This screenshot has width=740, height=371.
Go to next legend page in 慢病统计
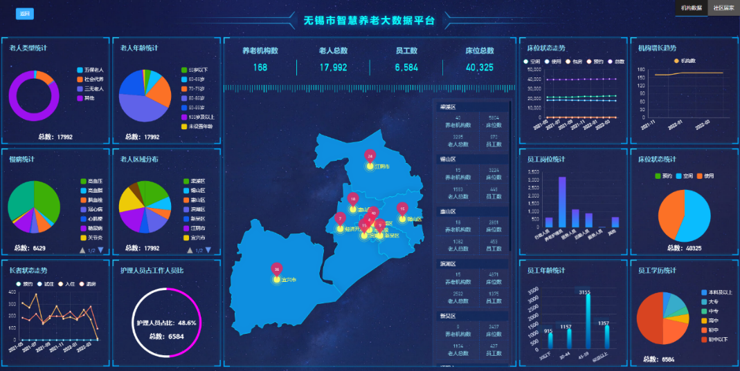[101, 250]
